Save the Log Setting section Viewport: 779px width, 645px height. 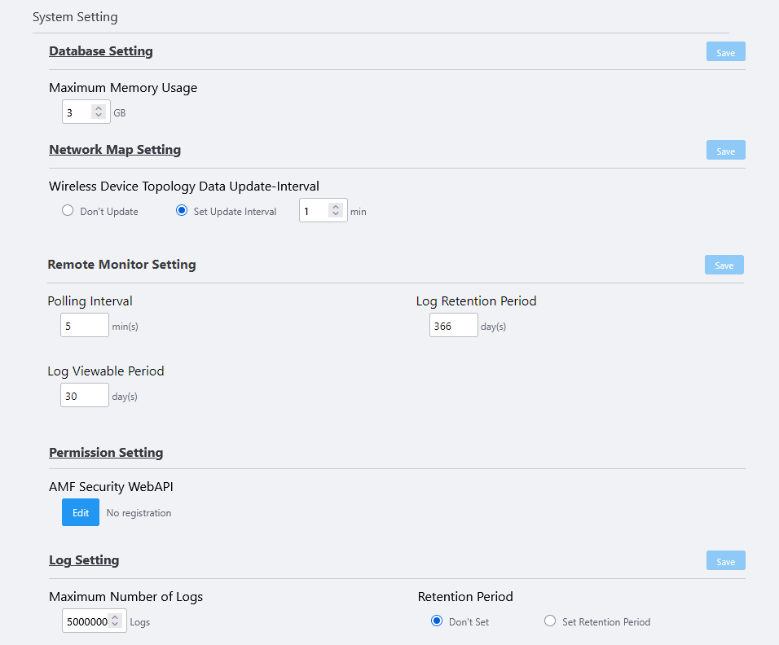point(725,561)
